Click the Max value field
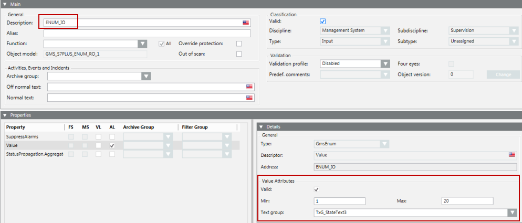The width and height of the screenshot is (522, 223). (x=467, y=201)
